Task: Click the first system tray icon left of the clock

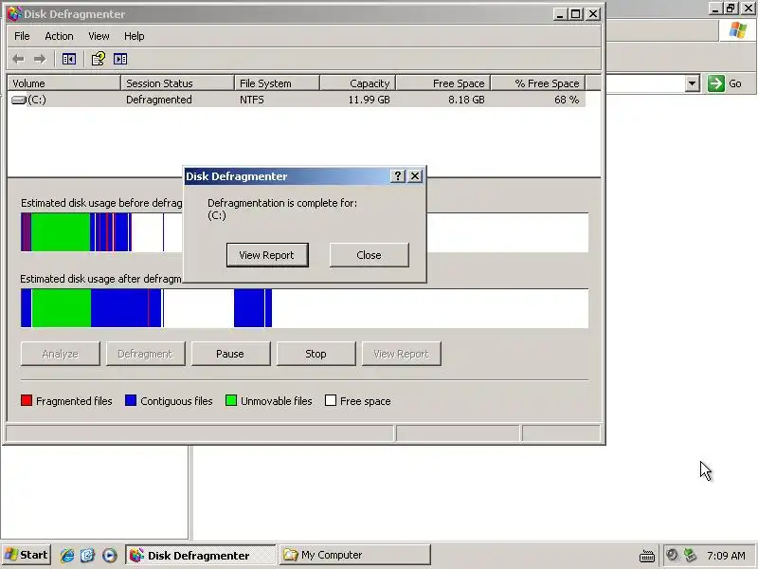Action: (x=672, y=555)
